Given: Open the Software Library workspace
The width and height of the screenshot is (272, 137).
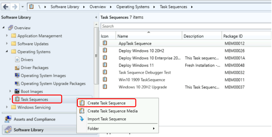Looking at the screenshot, I should (x=28, y=130).
